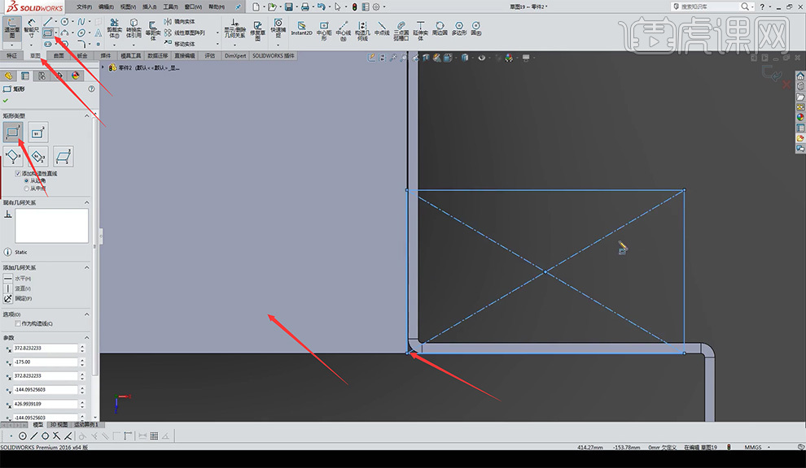Open the Tools (工具) menu
Screen dimensions: 806x468
(171, 6)
